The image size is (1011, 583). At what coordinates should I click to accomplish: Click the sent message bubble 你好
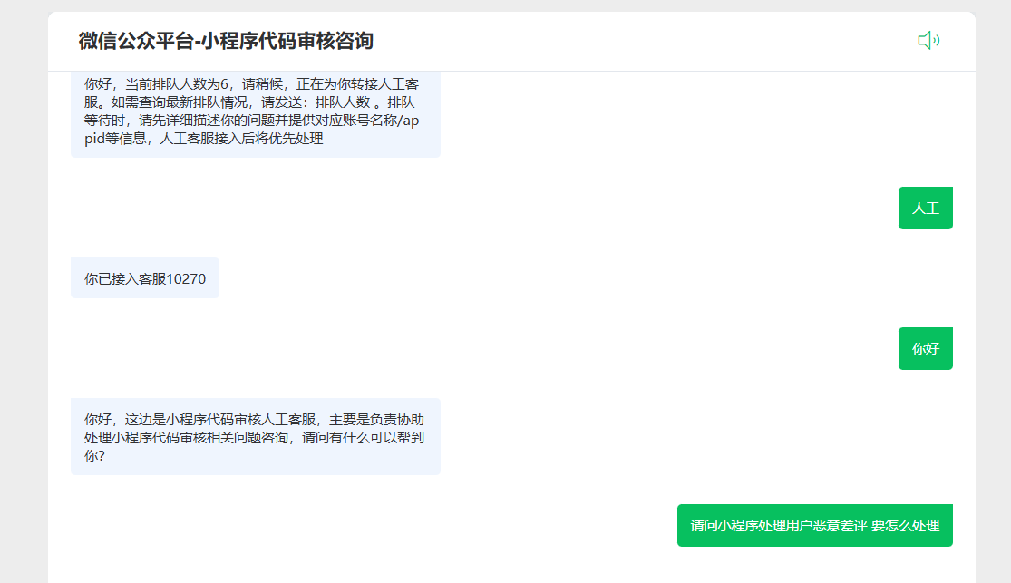point(925,349)
